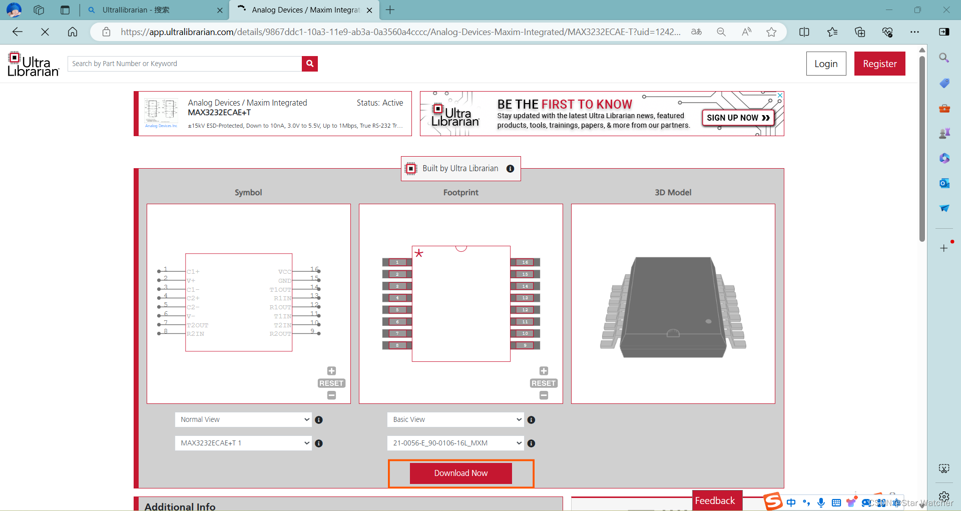Click the 3D Model preview
The height and width of the screenshot is (511, 961).
[x=673, y=304]
